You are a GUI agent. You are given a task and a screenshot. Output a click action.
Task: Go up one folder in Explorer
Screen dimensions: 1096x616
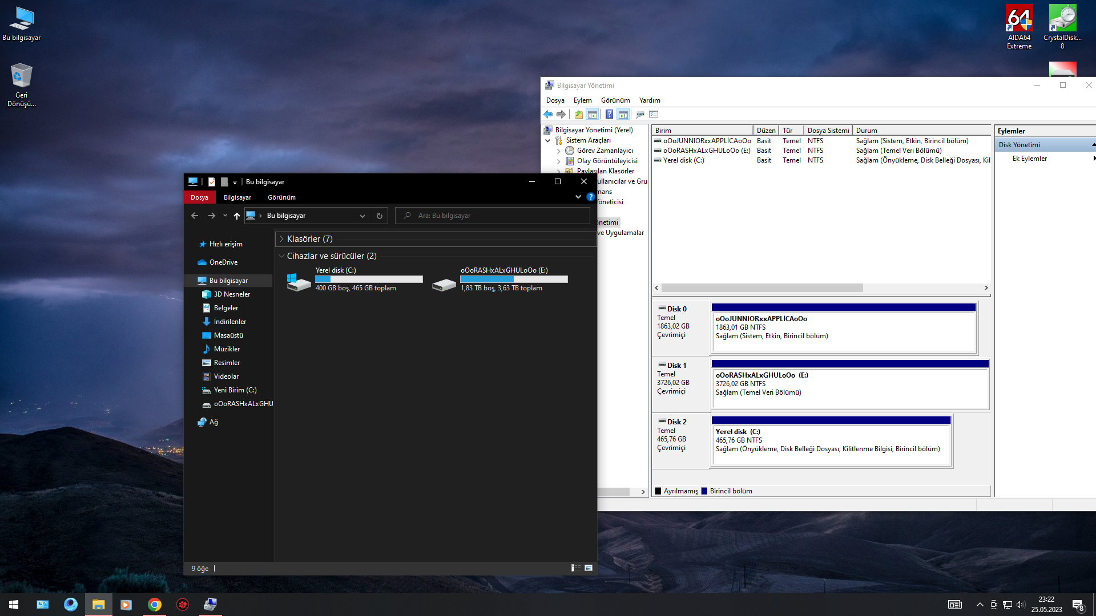coord(236,216)
